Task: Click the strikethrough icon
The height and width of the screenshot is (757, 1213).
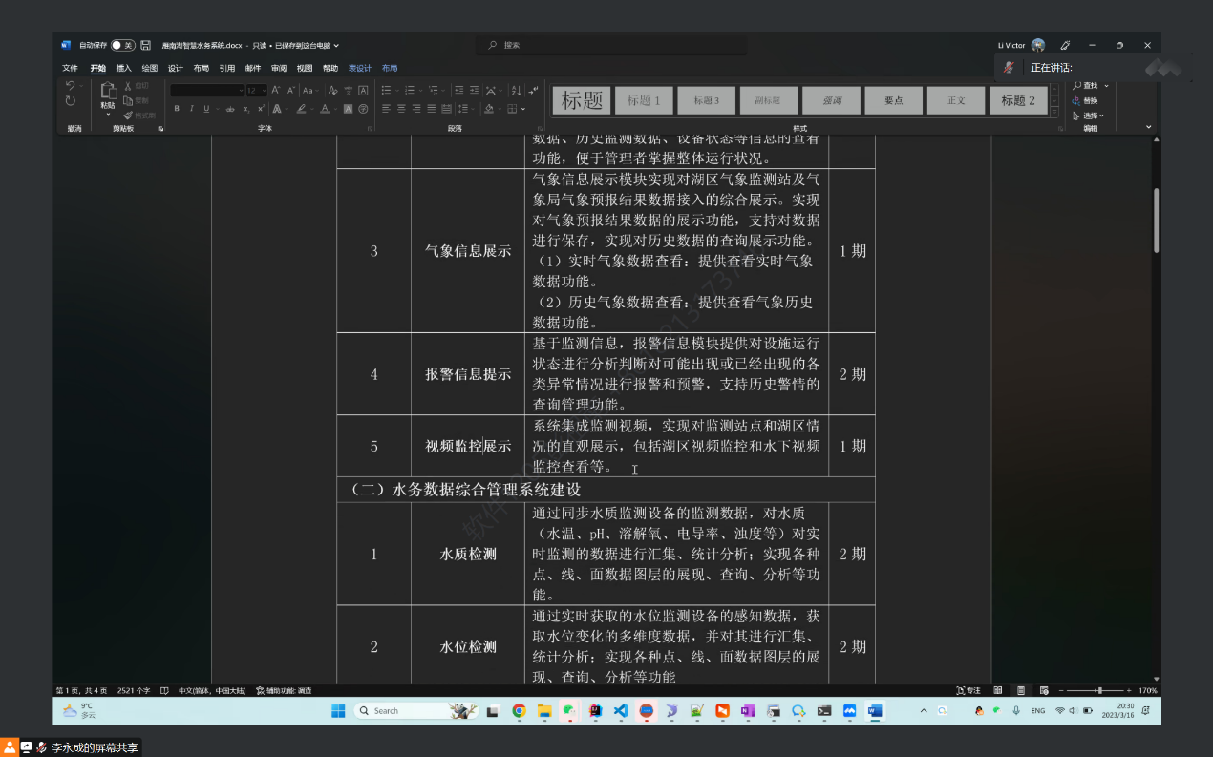Action: [x=230, y=109]
